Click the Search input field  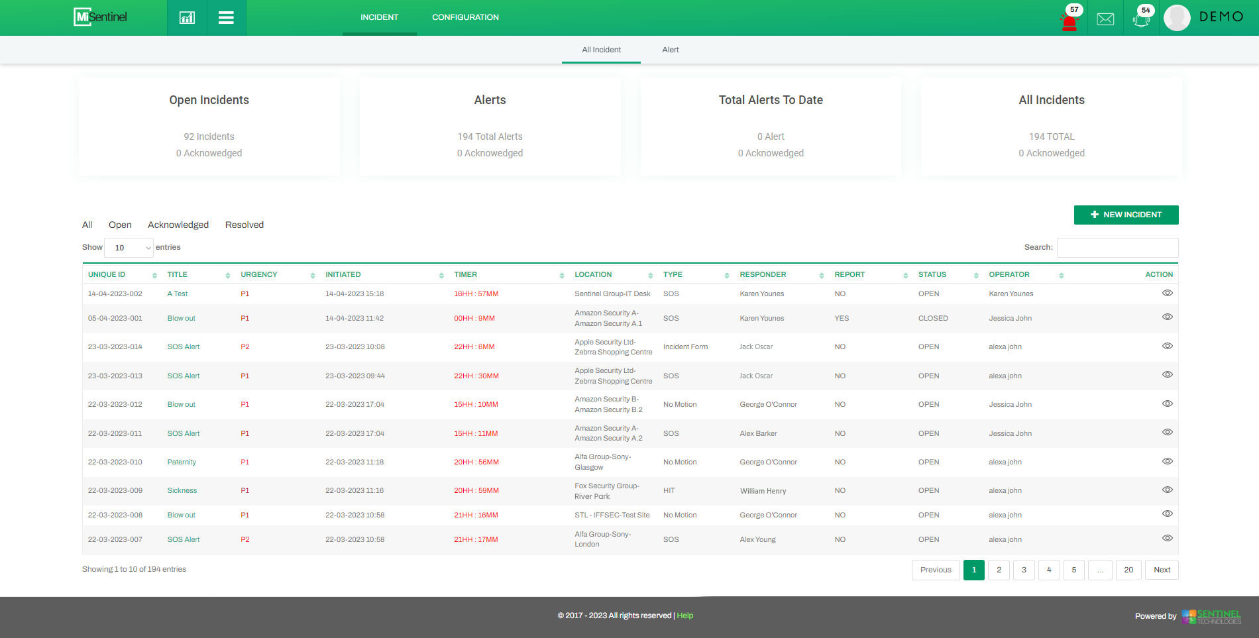[1117, 248]
